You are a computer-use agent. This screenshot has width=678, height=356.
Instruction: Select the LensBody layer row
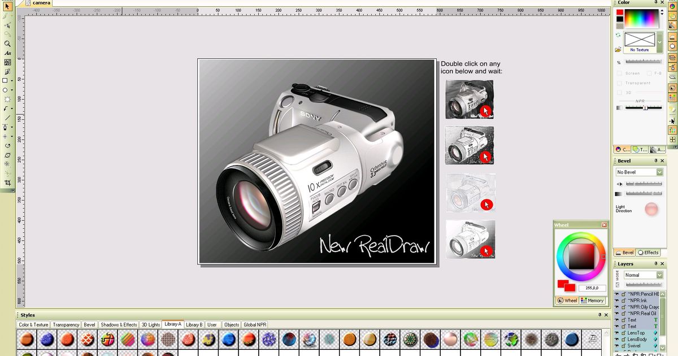[637, 340]
